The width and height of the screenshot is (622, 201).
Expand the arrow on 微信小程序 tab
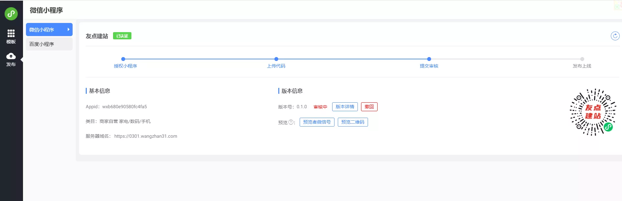point(68,30)
